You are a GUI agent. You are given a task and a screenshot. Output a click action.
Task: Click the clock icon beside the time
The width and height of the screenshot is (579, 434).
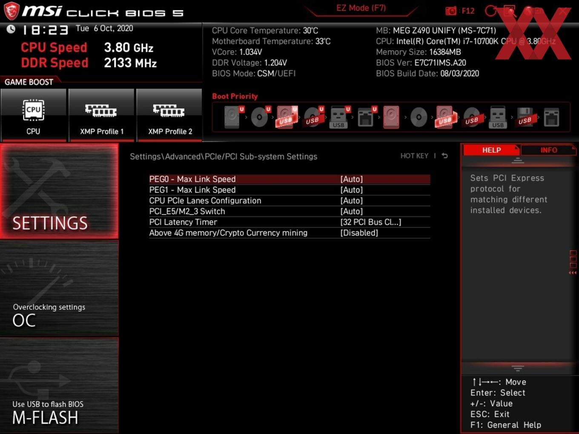point(11,29)
